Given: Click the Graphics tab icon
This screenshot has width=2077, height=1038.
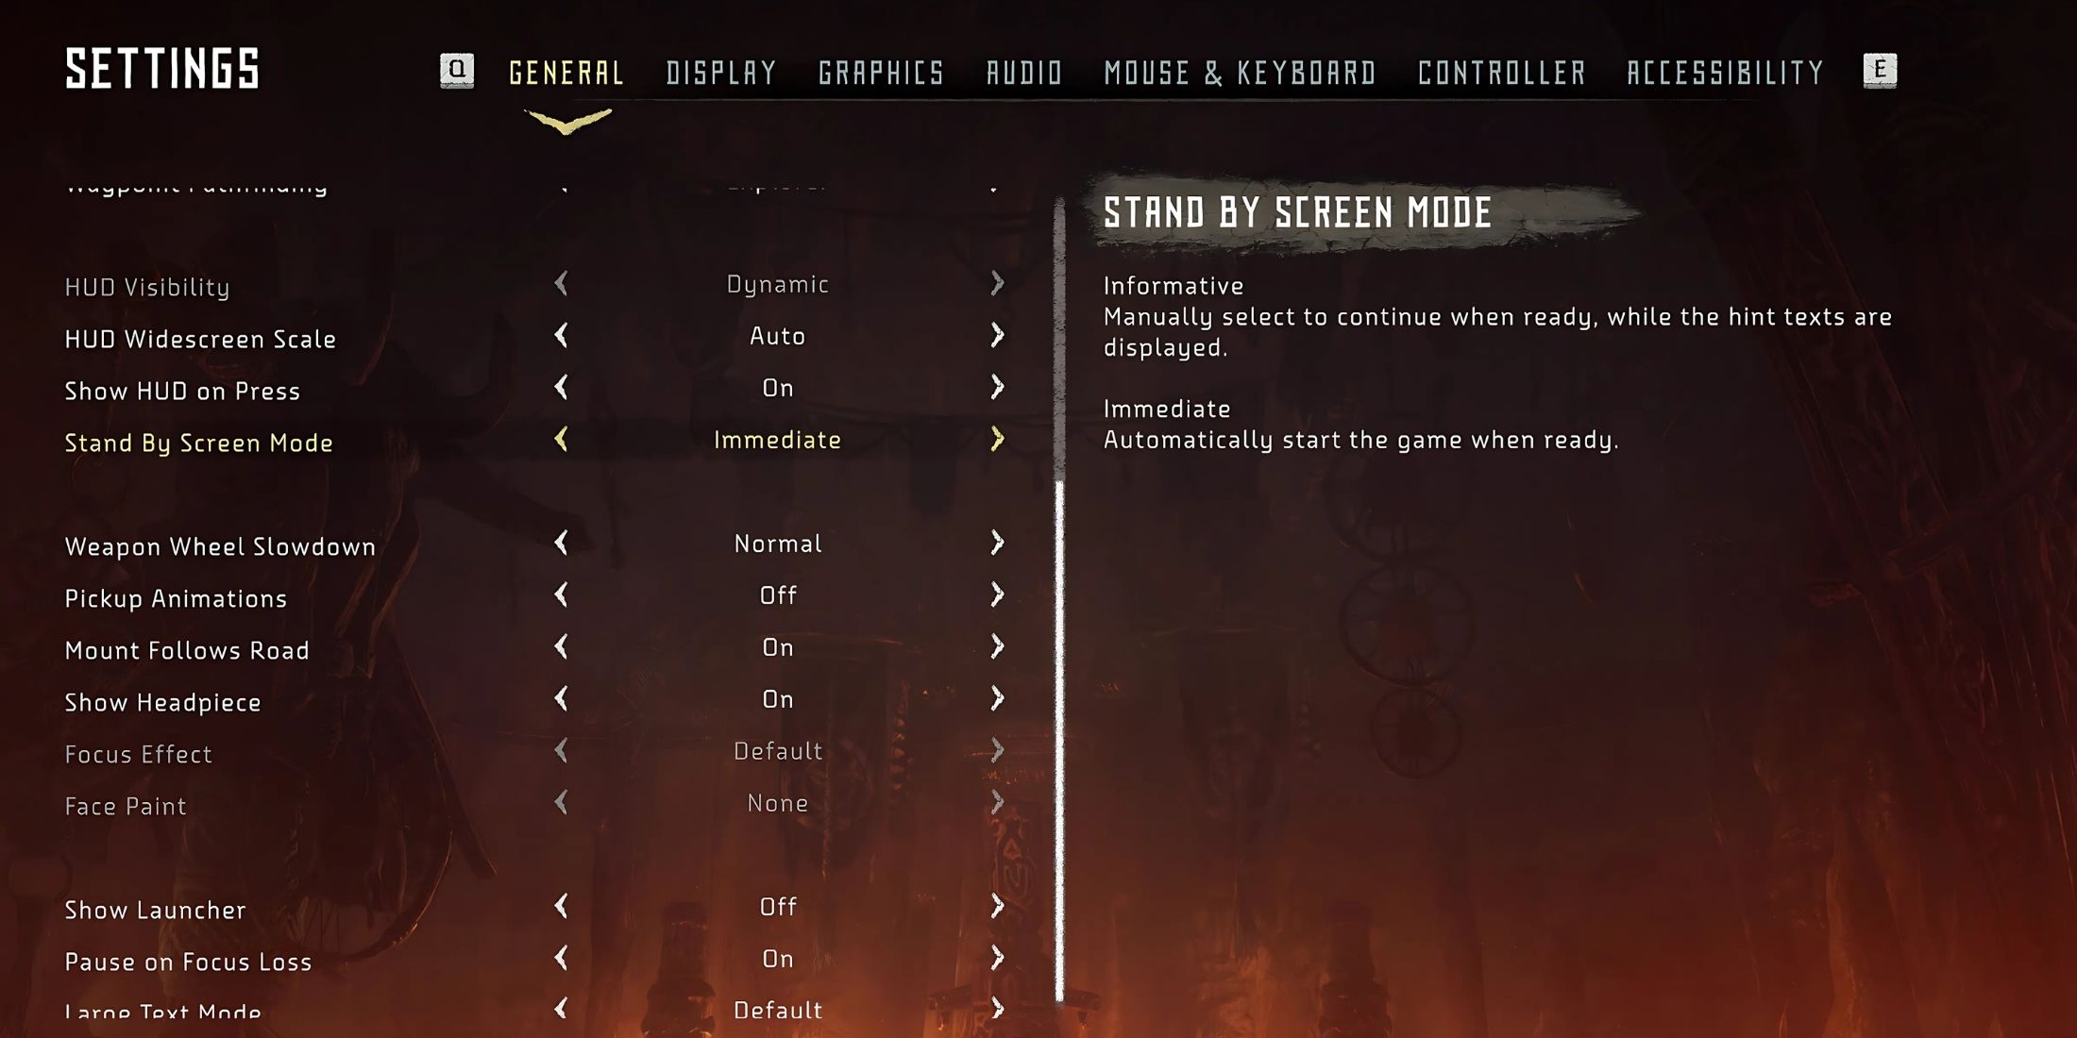Looking at the screenshot, I should pos(881,72).
